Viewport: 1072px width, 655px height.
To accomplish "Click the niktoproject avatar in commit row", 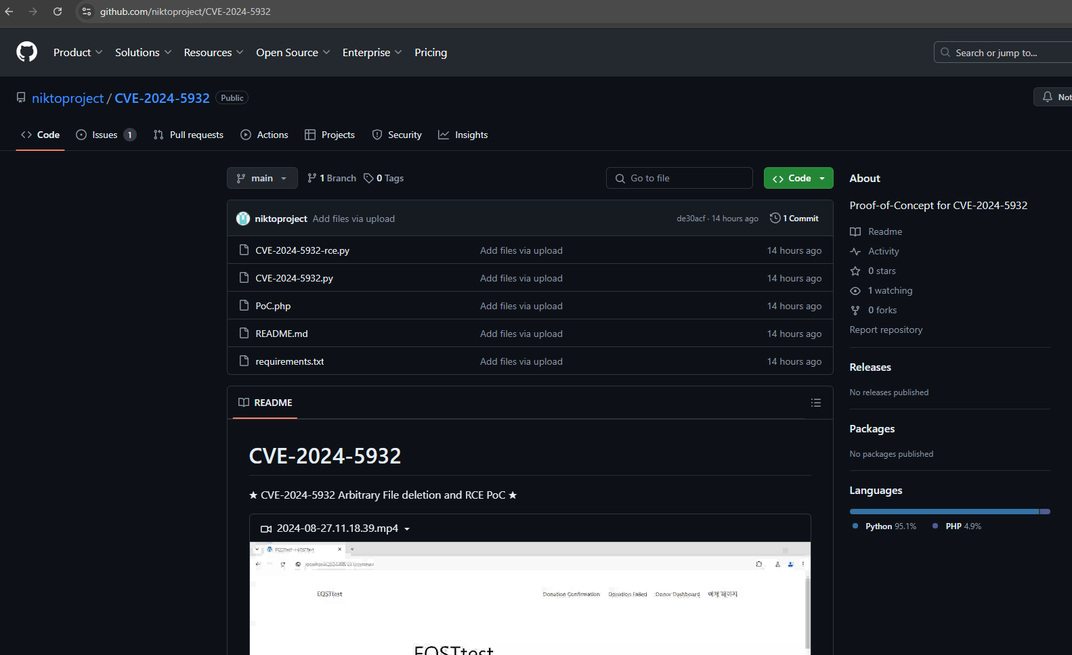I will tap(243, 219).
